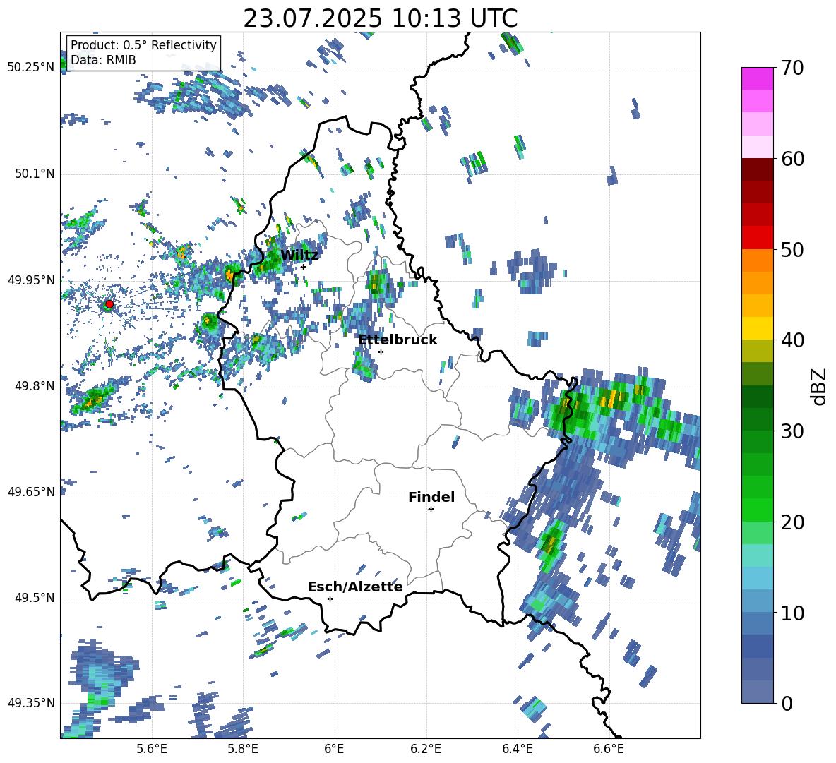Click the Findel city label

coord(431,498)
